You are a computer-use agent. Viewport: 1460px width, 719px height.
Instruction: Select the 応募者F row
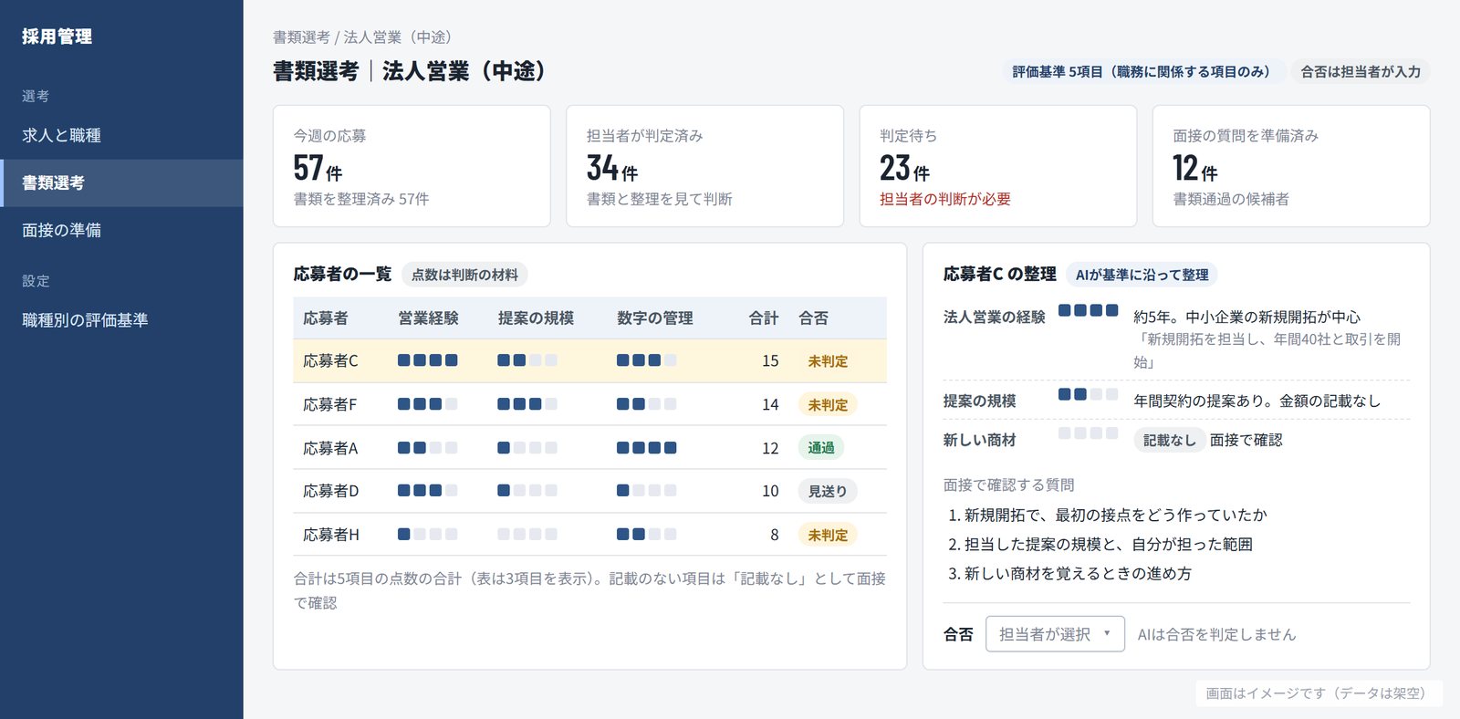(589, 404)
